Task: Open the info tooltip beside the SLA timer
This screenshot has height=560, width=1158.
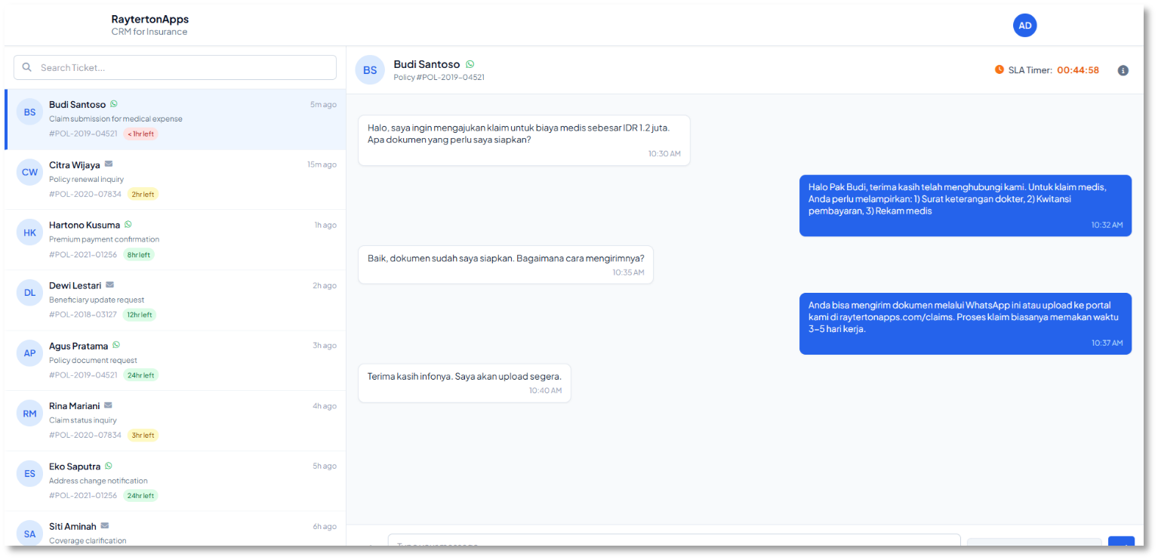Action: pos(1123,70)
